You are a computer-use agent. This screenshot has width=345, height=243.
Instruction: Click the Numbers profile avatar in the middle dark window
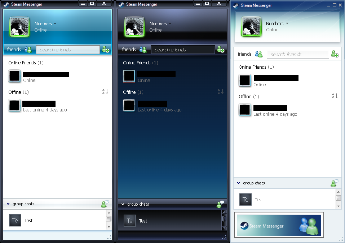[x=134, y=27]
